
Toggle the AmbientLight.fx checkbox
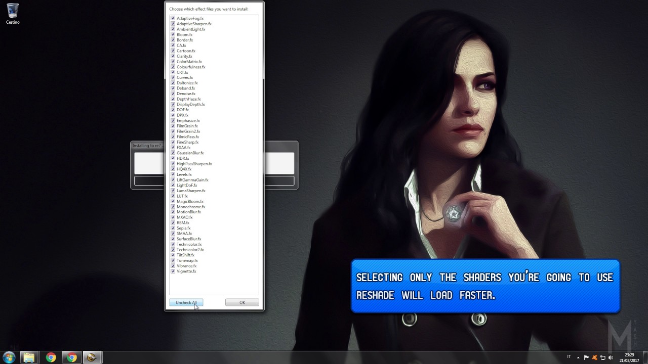[173, 29]
